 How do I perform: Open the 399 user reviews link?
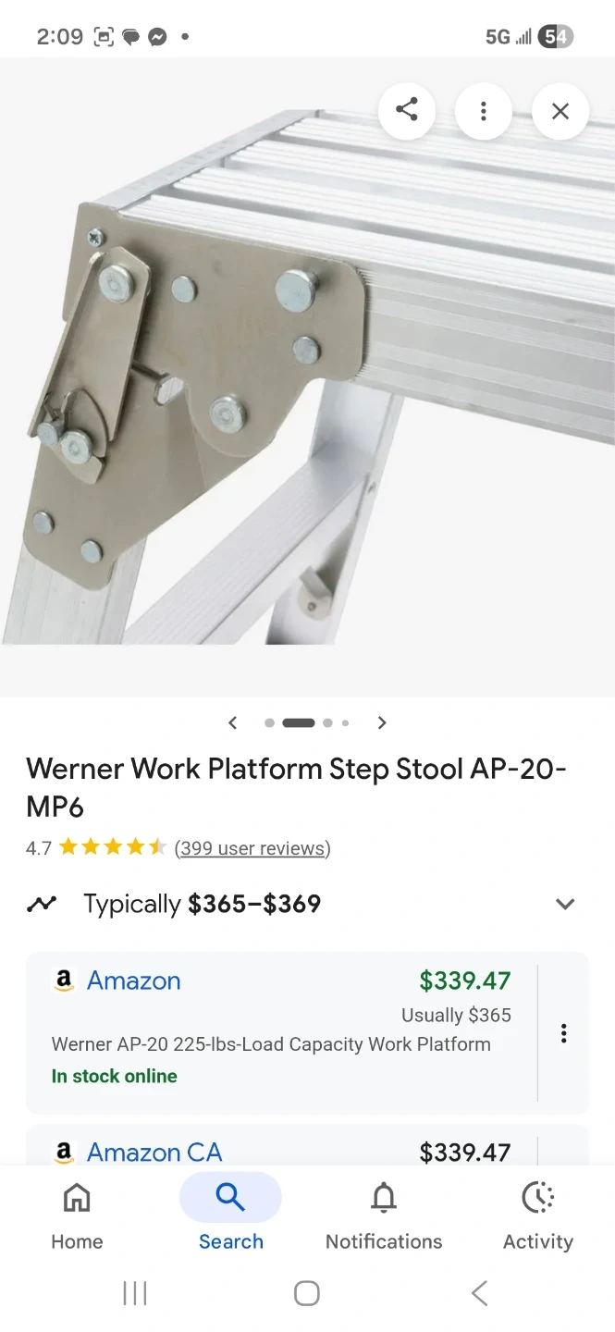point(252,848)
